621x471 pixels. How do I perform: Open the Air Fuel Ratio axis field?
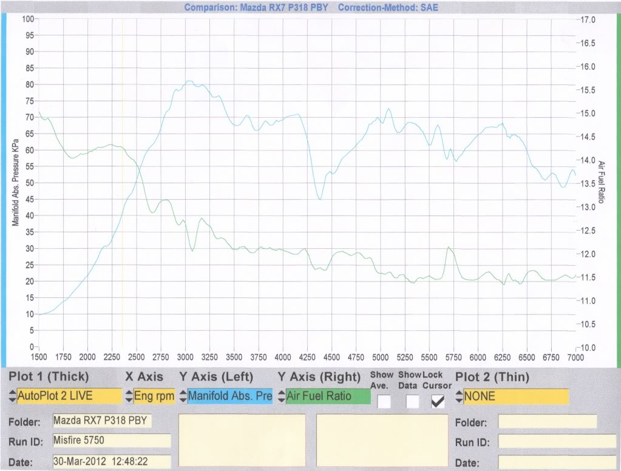coord(328,396)
